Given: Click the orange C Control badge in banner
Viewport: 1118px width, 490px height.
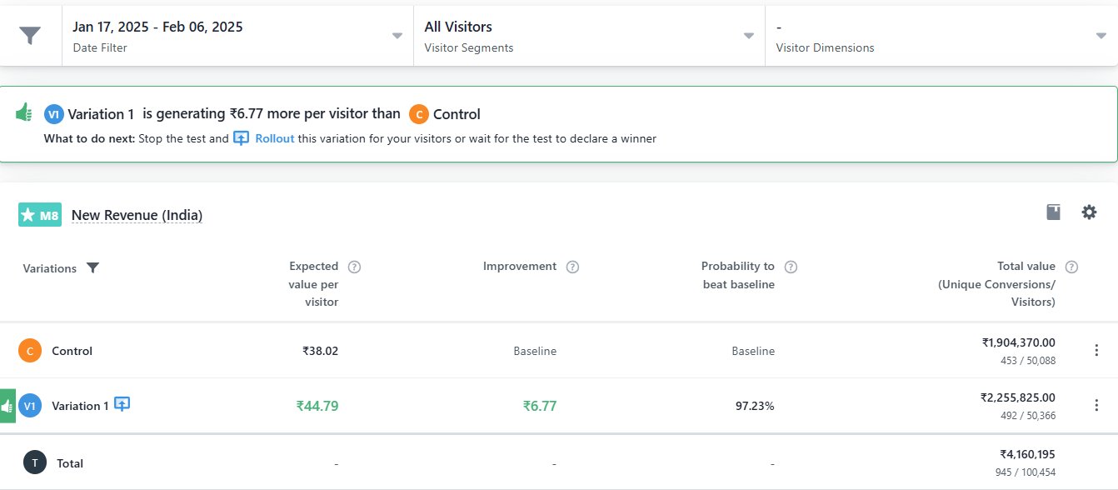Looking at the screenshot, I should coord(419,114).
